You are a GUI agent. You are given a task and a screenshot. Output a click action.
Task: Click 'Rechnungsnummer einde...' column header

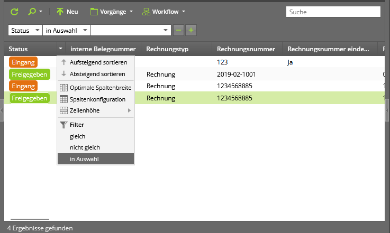[330, 49]
